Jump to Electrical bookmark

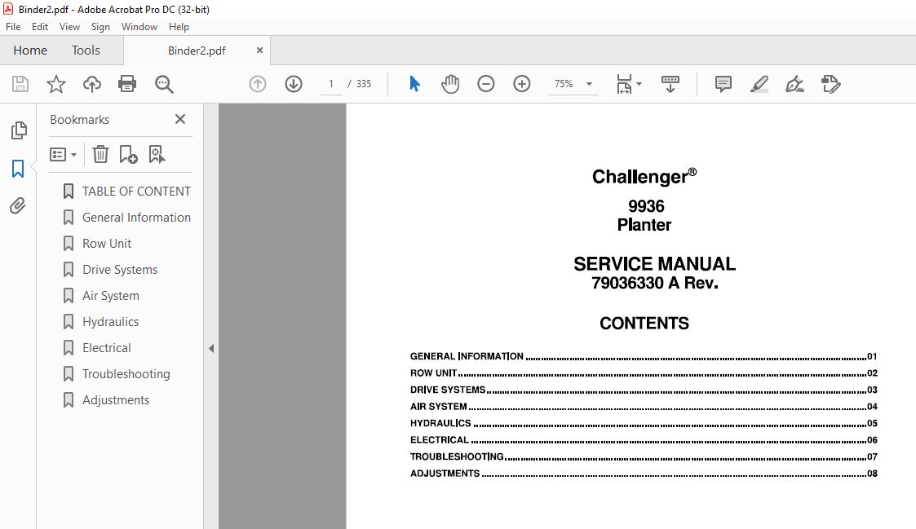point(106,348)
